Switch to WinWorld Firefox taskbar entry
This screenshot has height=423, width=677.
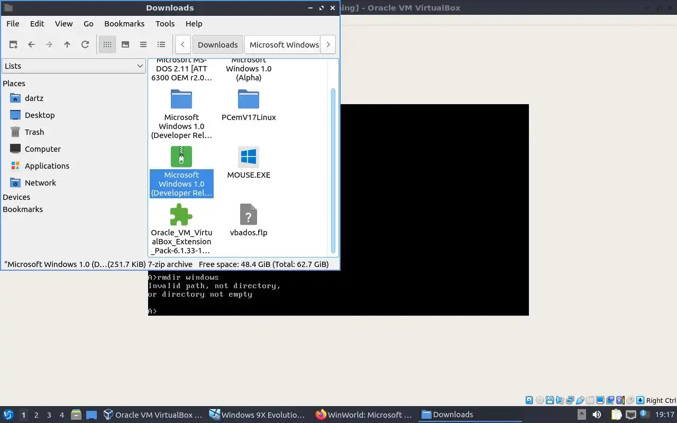click(x=364, y=415)
